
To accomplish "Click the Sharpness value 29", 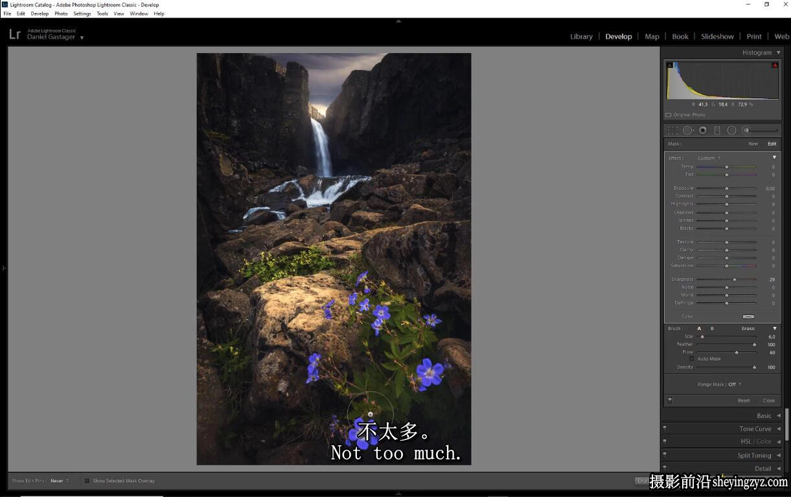I will click(x=772, y=280).
